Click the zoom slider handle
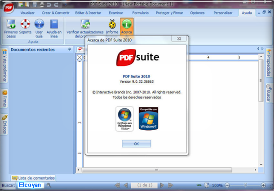This screenshot has width=274, height=191. pos(245,185)
